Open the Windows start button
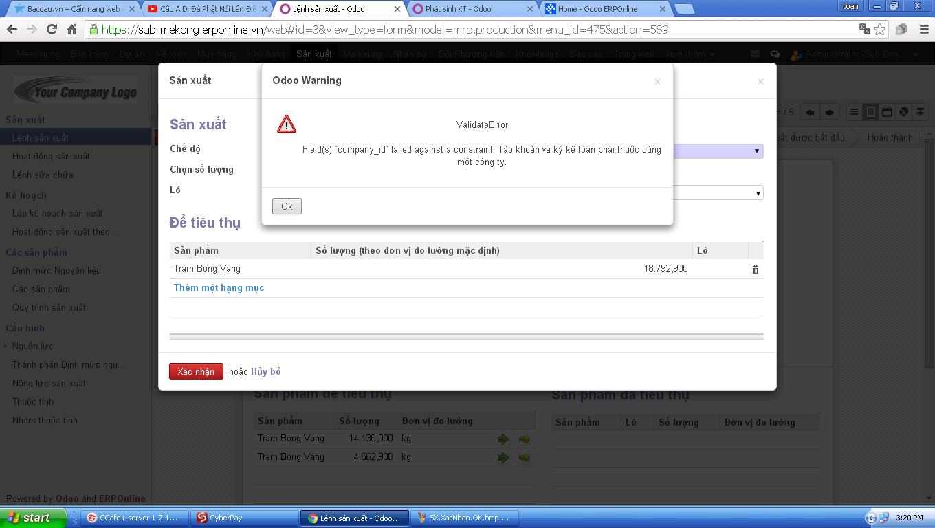Screen dimensions: 935x528 [33, 518]
